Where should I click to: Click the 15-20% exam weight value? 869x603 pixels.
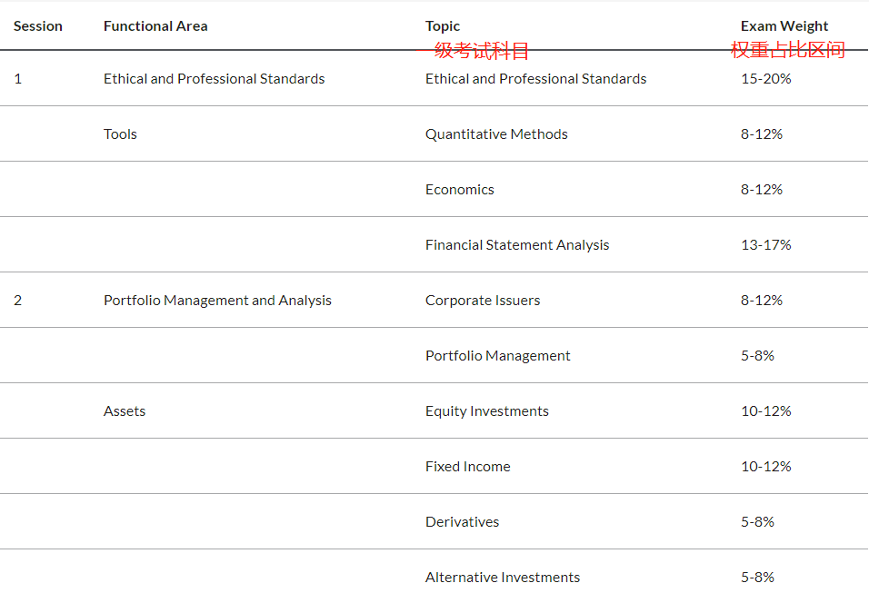[x=766, y=79]
